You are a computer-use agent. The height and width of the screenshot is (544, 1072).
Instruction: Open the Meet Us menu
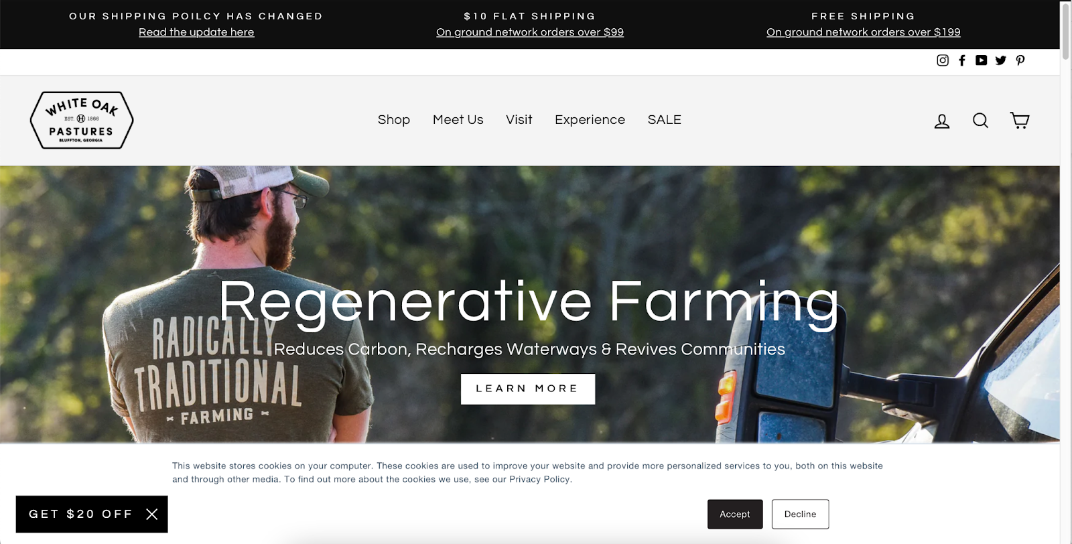click(458, 120)
